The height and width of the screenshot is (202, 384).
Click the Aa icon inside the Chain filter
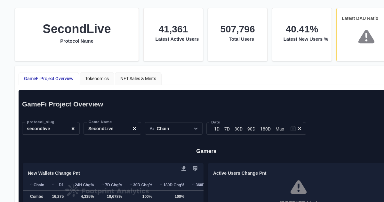[152, 128]
